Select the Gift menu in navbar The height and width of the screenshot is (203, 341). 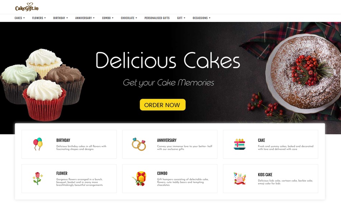point(181,18)
